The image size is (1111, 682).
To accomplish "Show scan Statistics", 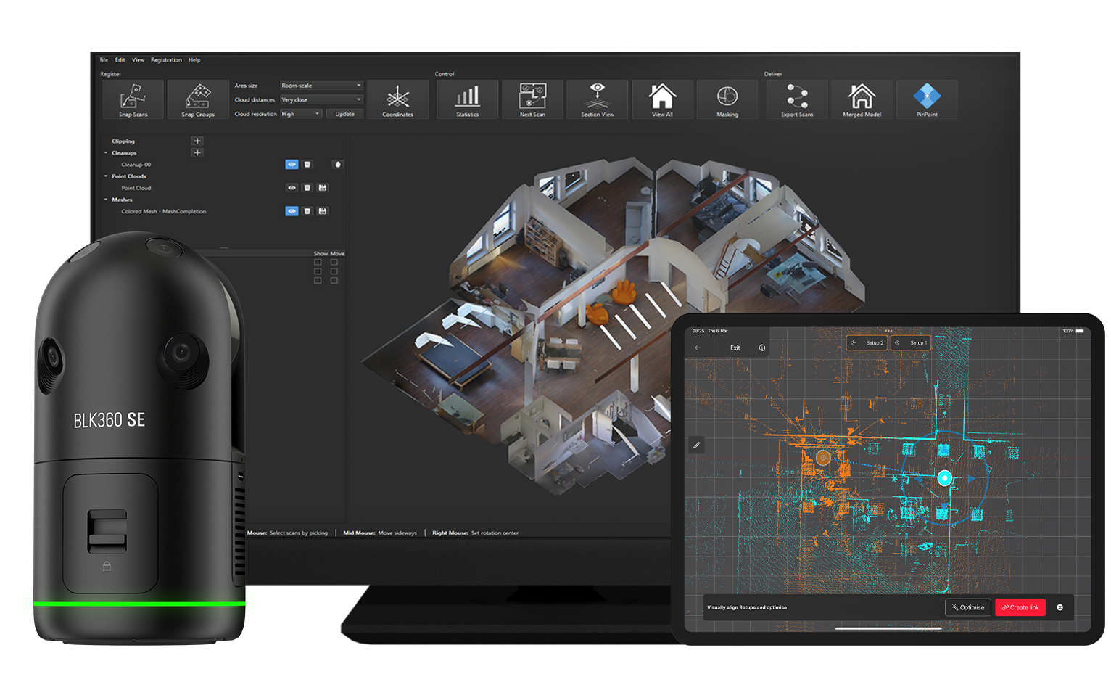I will click(x=467, y=99).
